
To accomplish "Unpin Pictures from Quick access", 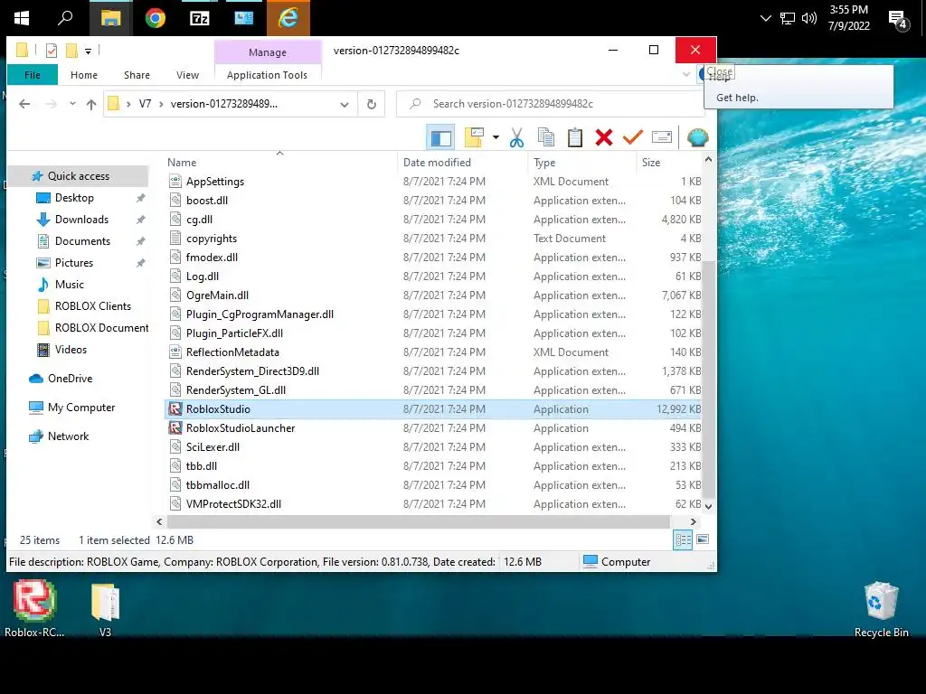I will 140,263.
